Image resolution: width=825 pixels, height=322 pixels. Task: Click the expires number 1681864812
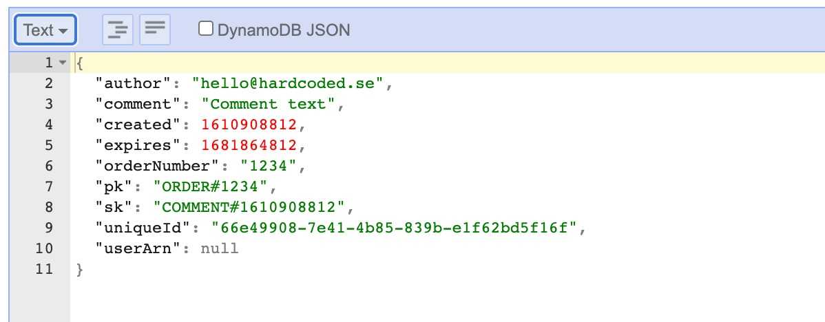(249, 145)
